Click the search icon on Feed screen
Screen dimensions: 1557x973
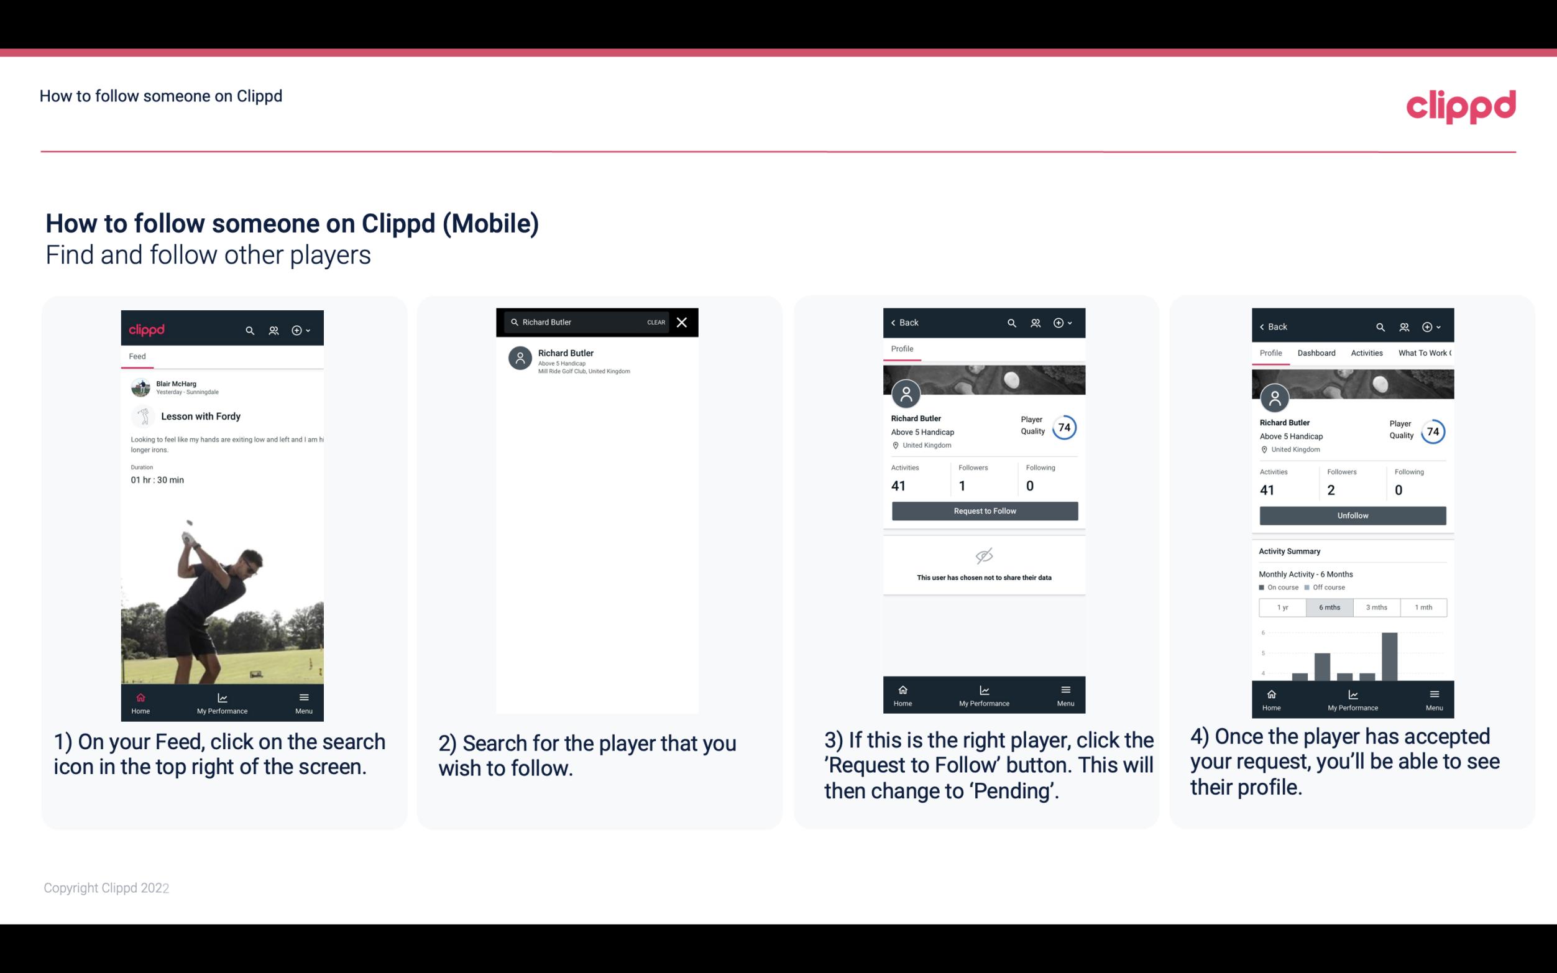coord(249,328)
